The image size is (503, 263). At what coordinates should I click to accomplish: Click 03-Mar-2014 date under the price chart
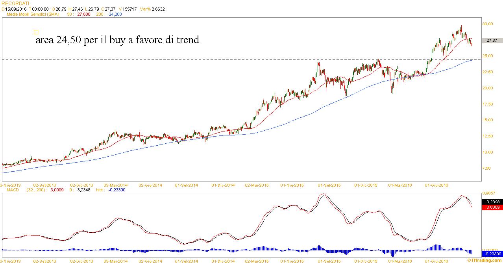[x=115, y=185]
